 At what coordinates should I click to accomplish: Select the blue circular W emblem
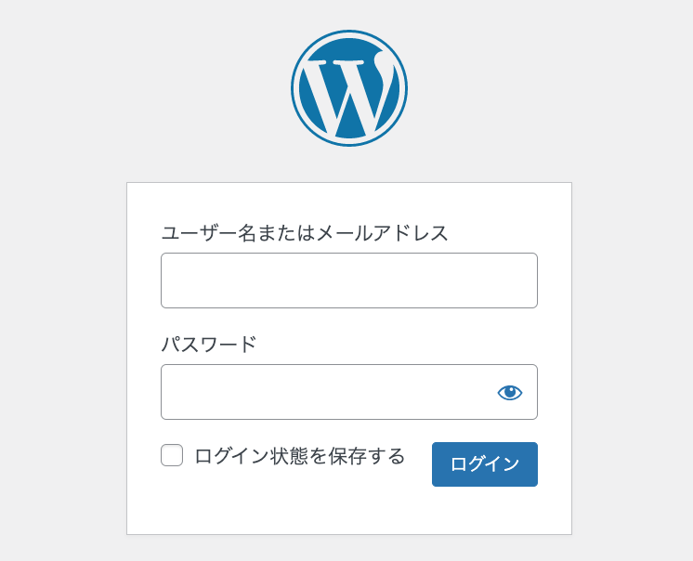[x=349, y=88]
